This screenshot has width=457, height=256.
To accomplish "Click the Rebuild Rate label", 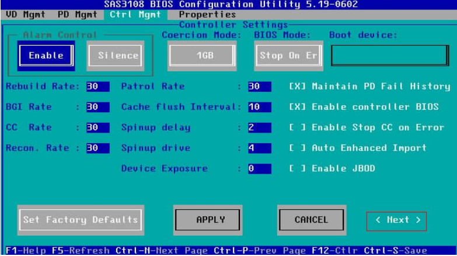I will pyautogui.click(x=43, y=87).
